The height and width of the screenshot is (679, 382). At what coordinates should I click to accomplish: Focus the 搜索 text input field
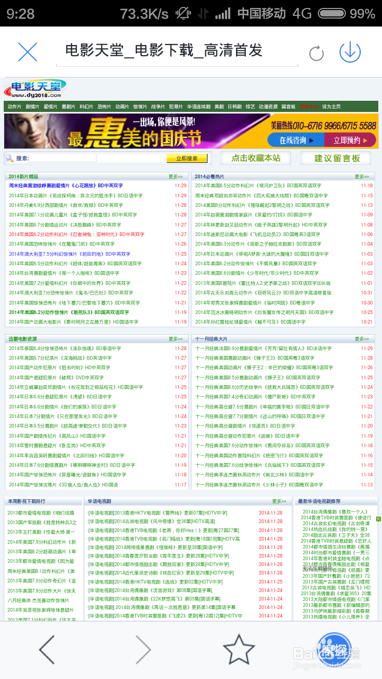63,158
